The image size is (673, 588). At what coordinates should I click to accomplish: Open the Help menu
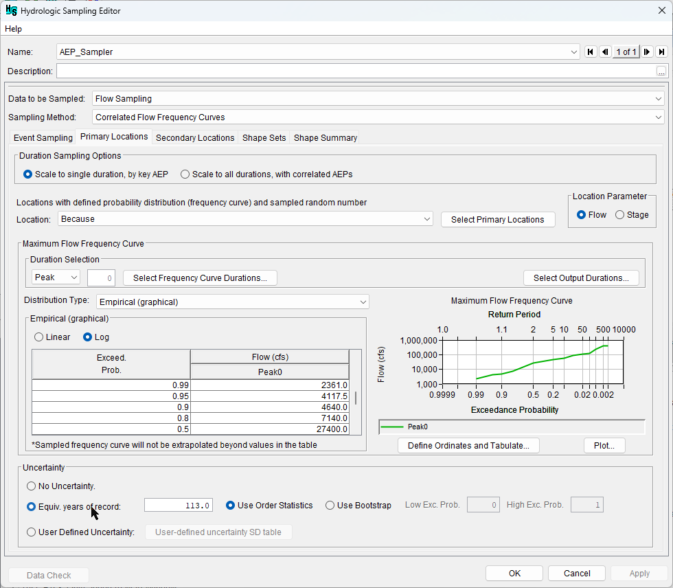(13, 29)
